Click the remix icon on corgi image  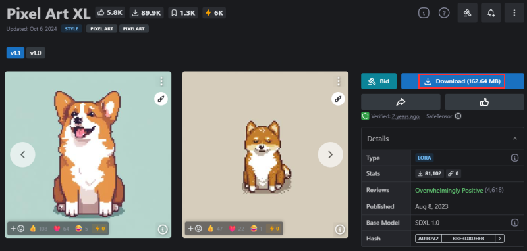(x=161, y=99)
